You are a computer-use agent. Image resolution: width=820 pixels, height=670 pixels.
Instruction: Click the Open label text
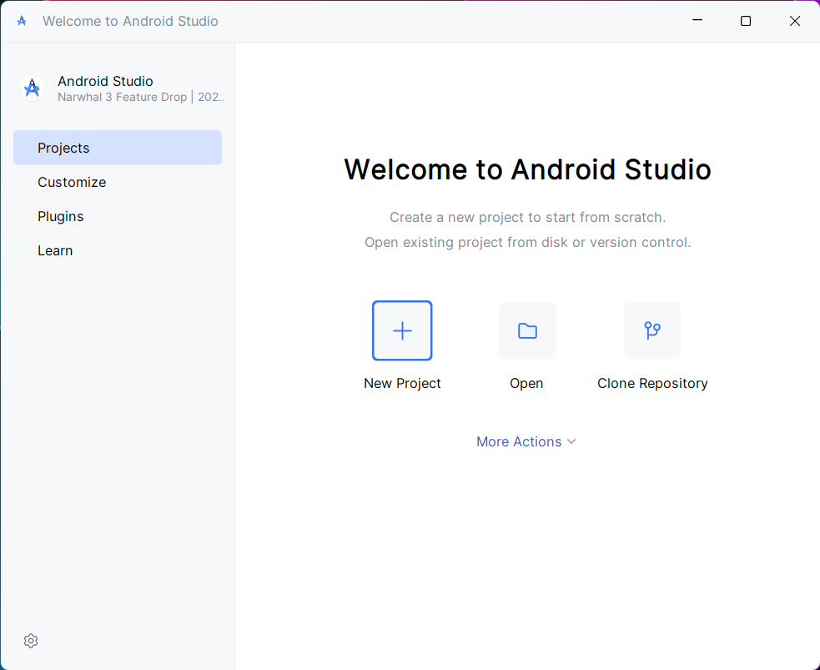(x=526, y=383)
